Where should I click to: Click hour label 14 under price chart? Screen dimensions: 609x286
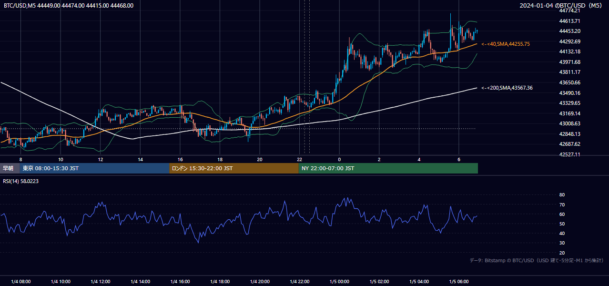pos(140,159)
